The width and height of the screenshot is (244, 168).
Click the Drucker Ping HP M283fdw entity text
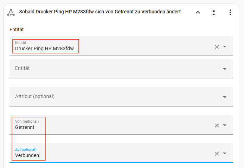(x=44, y=49)
